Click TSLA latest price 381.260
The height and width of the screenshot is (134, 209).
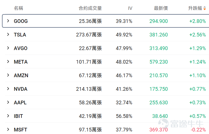(x=159, y=35)
